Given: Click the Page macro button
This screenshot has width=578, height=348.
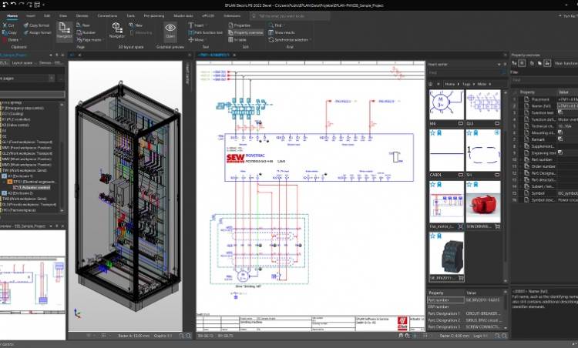Looking at the screenshot, I should 90,39.
